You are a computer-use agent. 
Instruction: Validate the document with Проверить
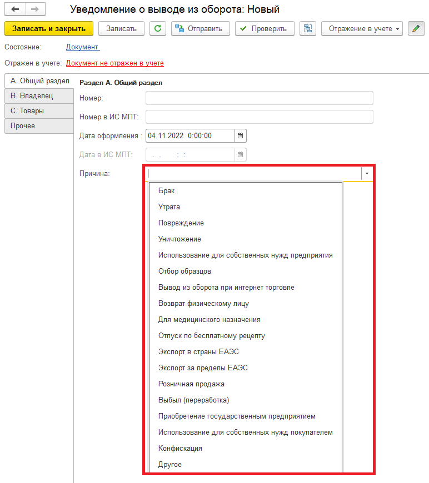265,29
